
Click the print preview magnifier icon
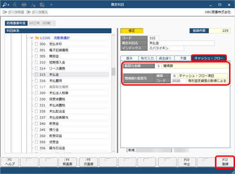[15, 5]
